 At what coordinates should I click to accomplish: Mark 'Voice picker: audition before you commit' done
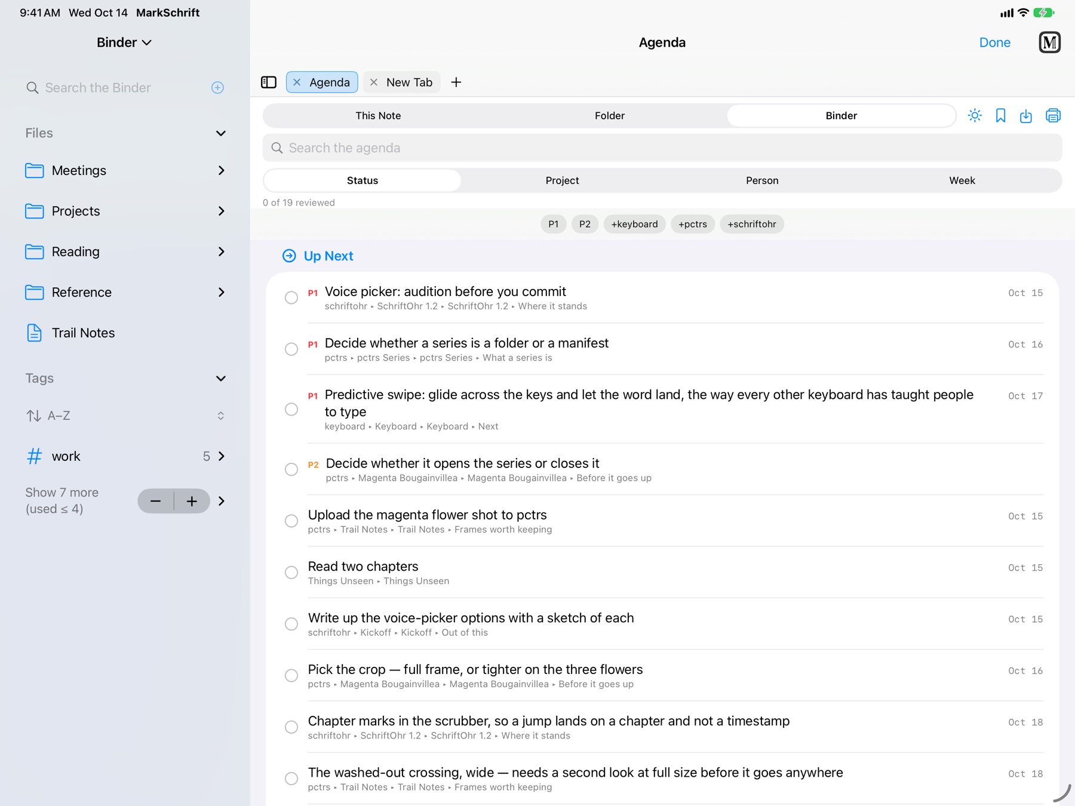(291, 297)
